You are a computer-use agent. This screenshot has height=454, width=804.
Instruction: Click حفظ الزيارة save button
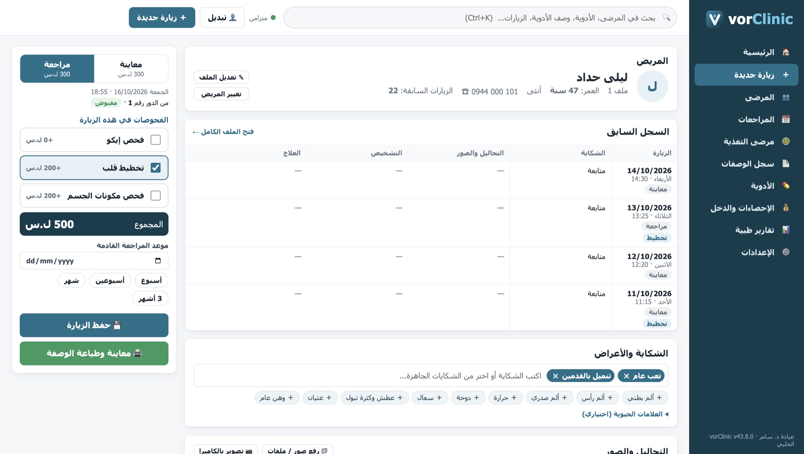point(94,325)
